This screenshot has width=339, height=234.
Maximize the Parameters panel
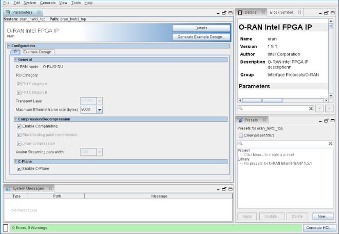(231, 13)
